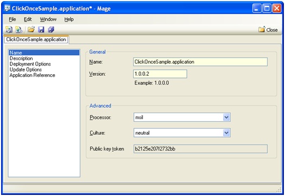Image resolution: width=285 pixels, height=196 pixels.
Task: Click the New Application Manifest toolbar icon
Action: (9, 30)
